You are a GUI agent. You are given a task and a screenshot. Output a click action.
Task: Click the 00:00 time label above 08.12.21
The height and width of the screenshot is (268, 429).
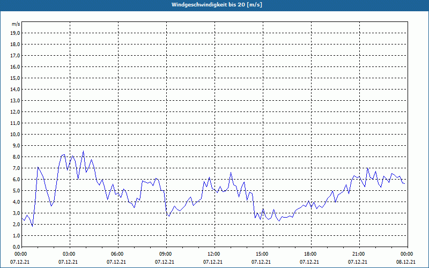click(407, 254)
